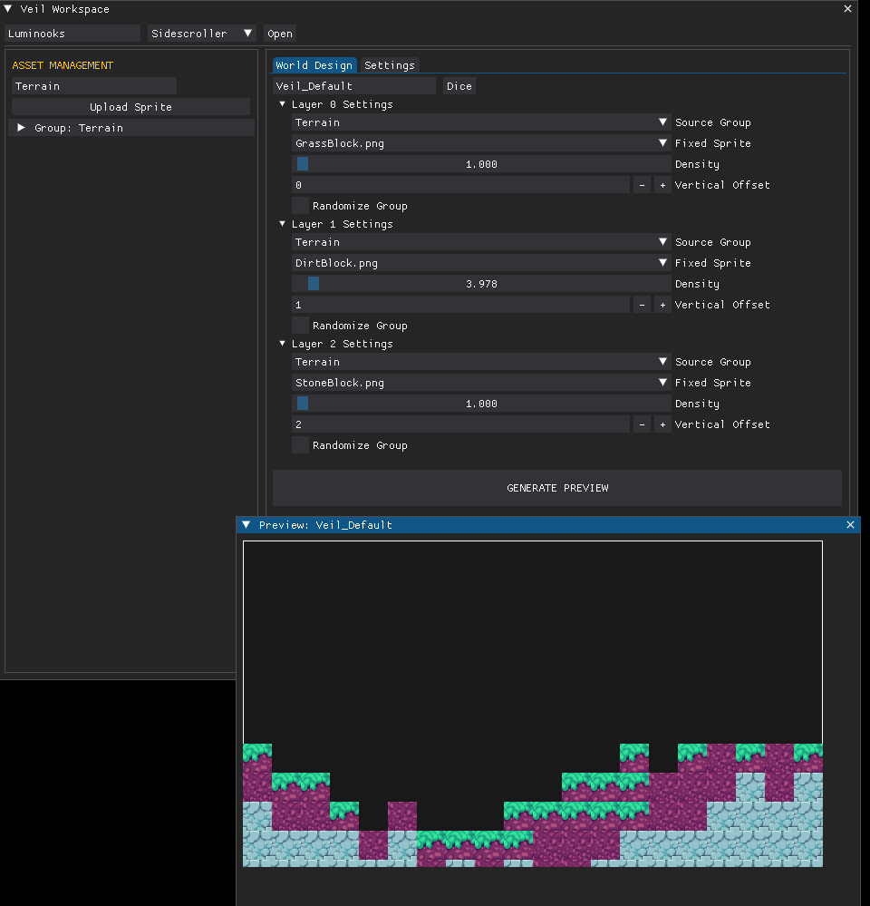
Task: Enable Randomize Group for Layer 0
Action: 300,206
